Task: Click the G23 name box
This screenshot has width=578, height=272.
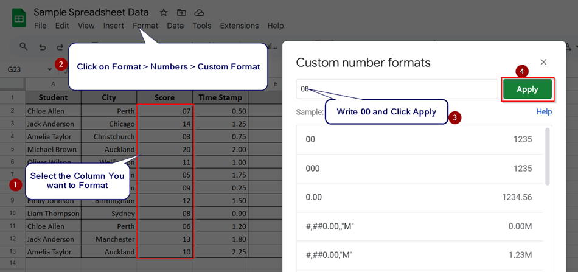Action: click(15, 69)
